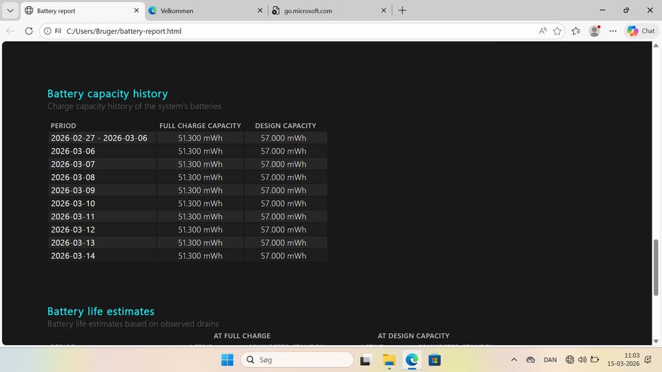Click the Søg taskbar search box
This screenshot has height=372, width=662.
tap(297, 360)
